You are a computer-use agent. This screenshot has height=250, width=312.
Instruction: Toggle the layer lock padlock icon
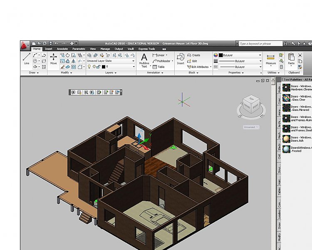click(98, 67)
